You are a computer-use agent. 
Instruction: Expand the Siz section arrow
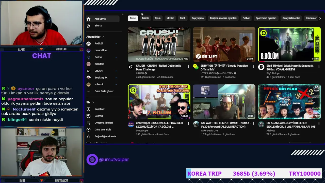pyautogui.click(x=93, y=102)
